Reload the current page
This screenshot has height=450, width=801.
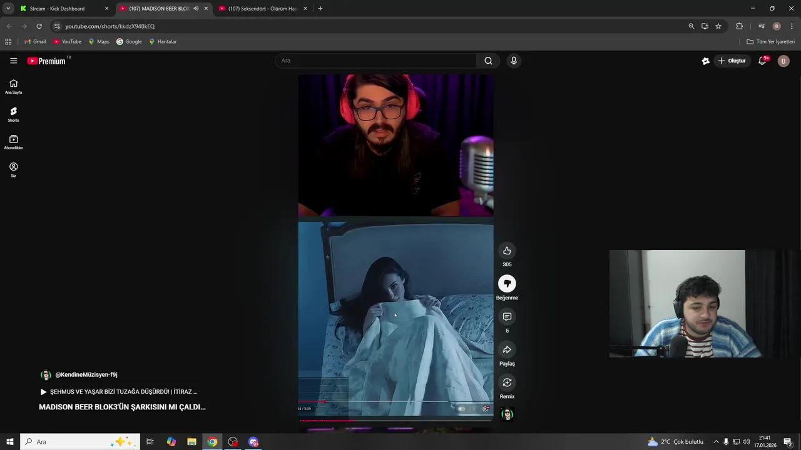tap(39, 26)
